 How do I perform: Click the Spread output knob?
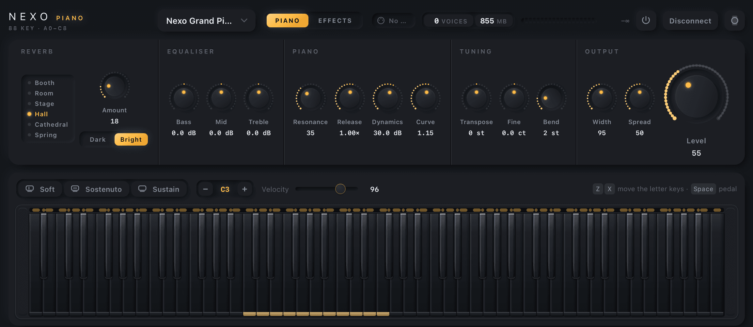click(639, 98)
